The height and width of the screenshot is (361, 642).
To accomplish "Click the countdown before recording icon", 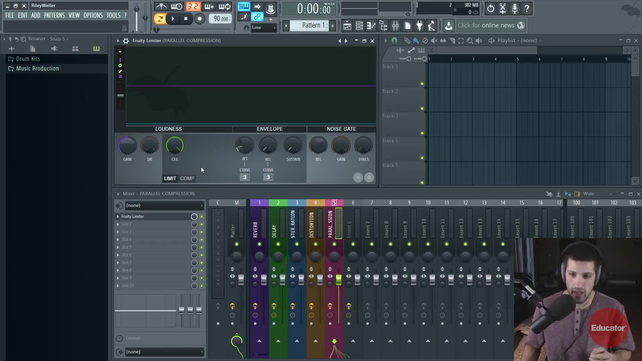I will pyautogui.click(x=193, y=7).
